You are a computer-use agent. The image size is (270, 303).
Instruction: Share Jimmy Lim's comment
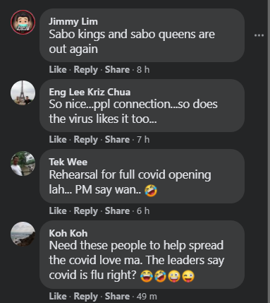pyautogui.click(x=117, y=69)
